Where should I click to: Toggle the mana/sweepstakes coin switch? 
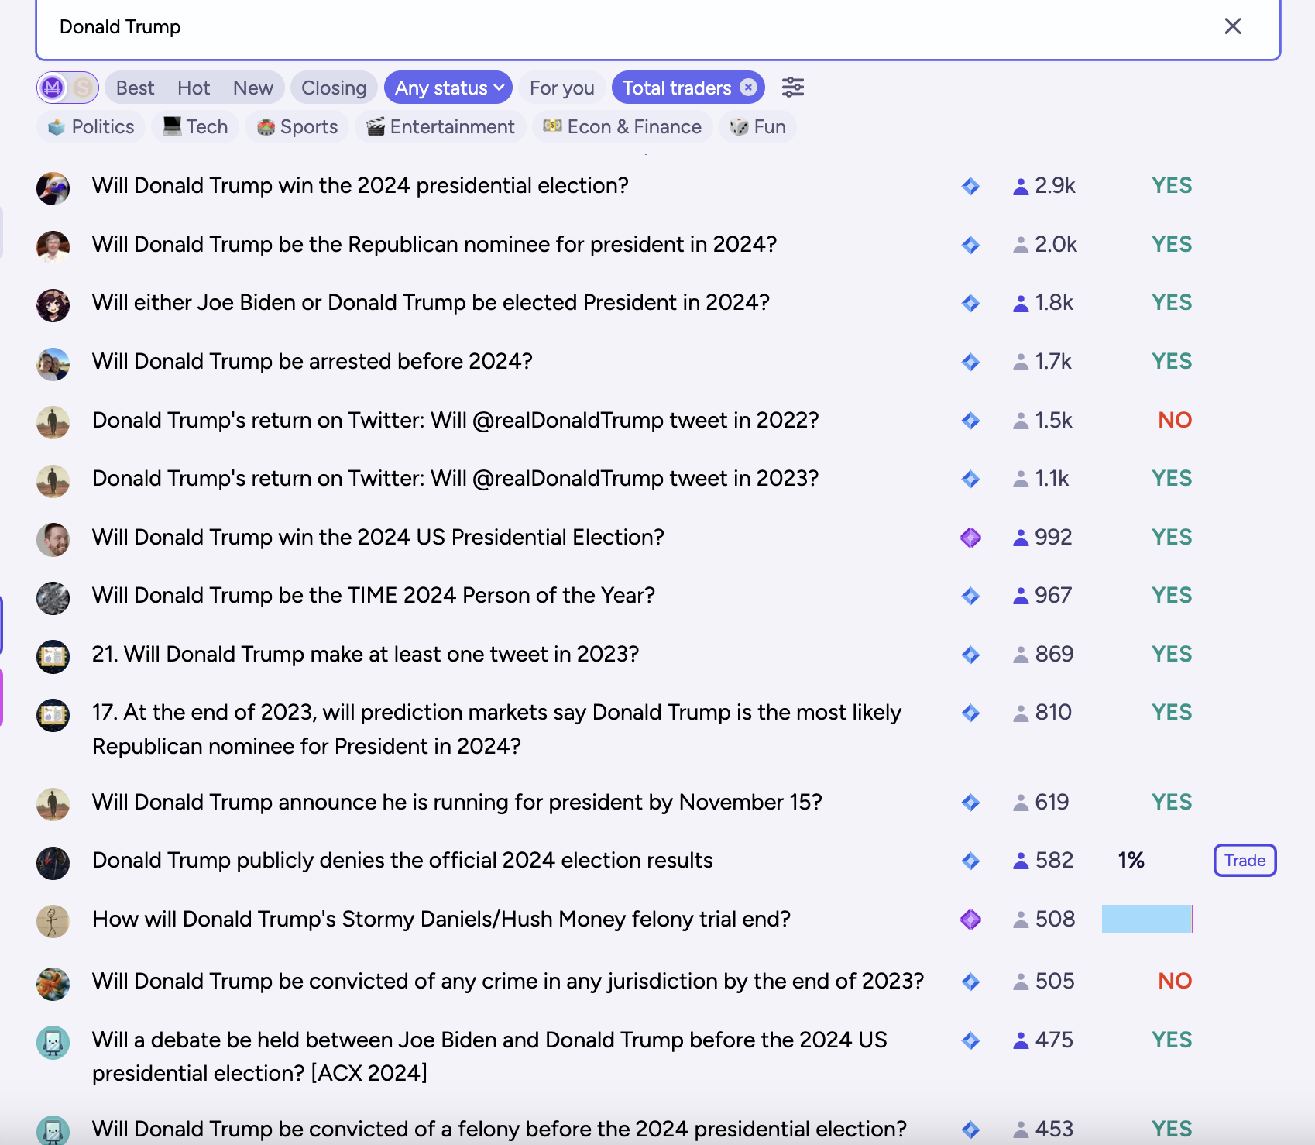[67, 88]
